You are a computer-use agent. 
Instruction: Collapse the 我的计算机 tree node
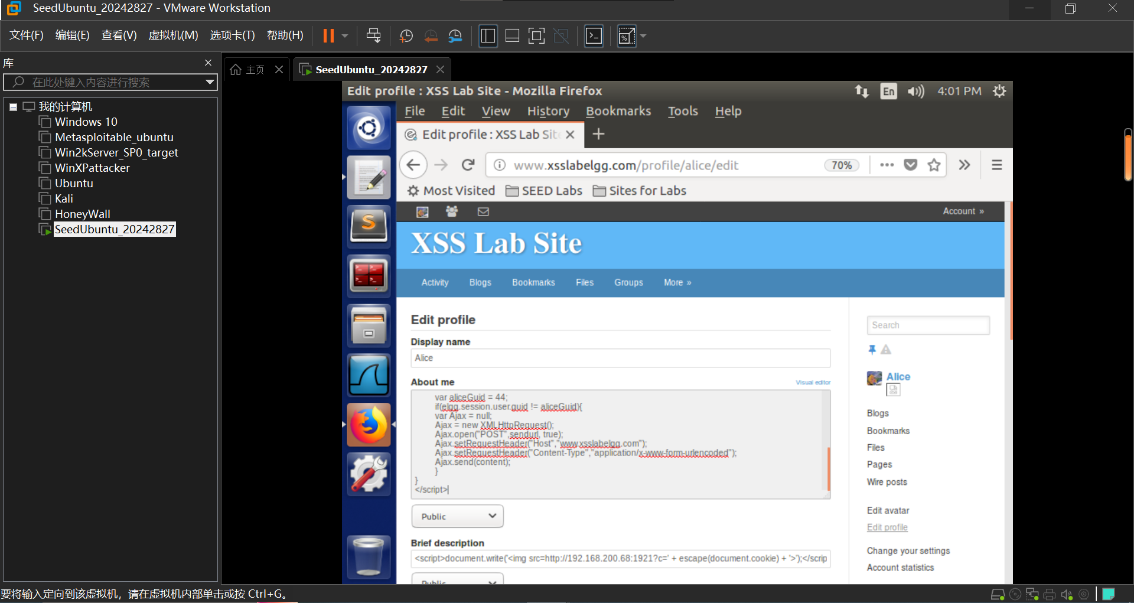[x=13, y=107]
